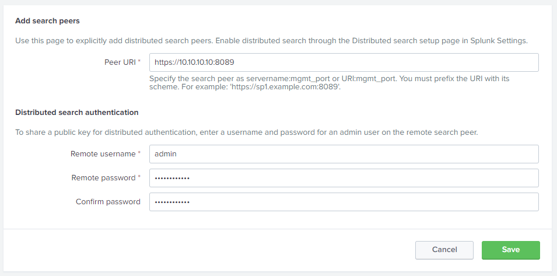This screenshot has width=557, height=276.
Task: Cancel adding the search peer
Action: [444, 250]
